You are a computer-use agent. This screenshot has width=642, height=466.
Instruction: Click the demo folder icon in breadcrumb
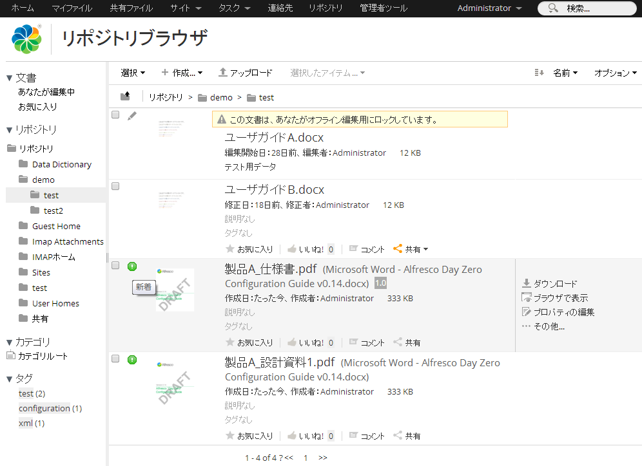coord(202,98)
